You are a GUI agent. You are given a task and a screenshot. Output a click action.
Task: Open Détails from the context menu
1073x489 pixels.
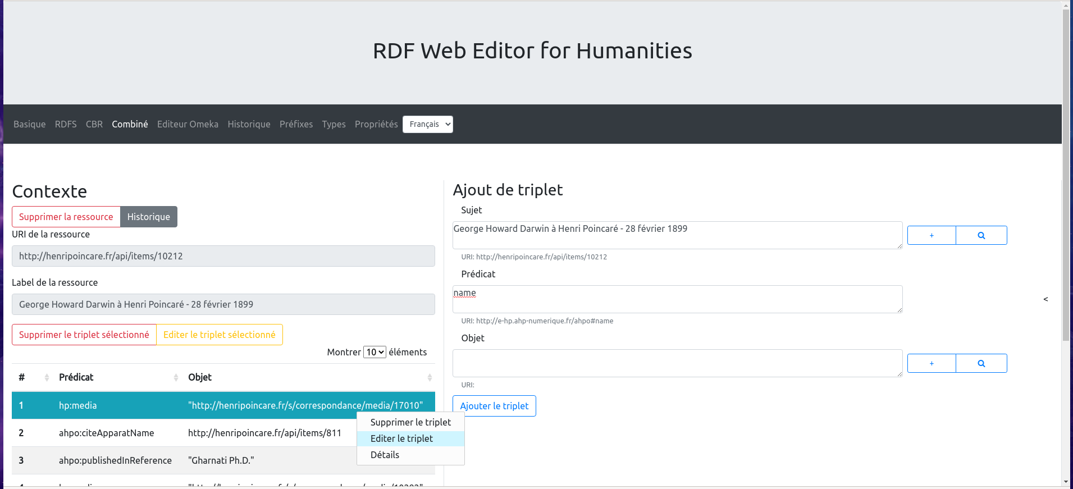pyautogui.click(x=385, y=455)
